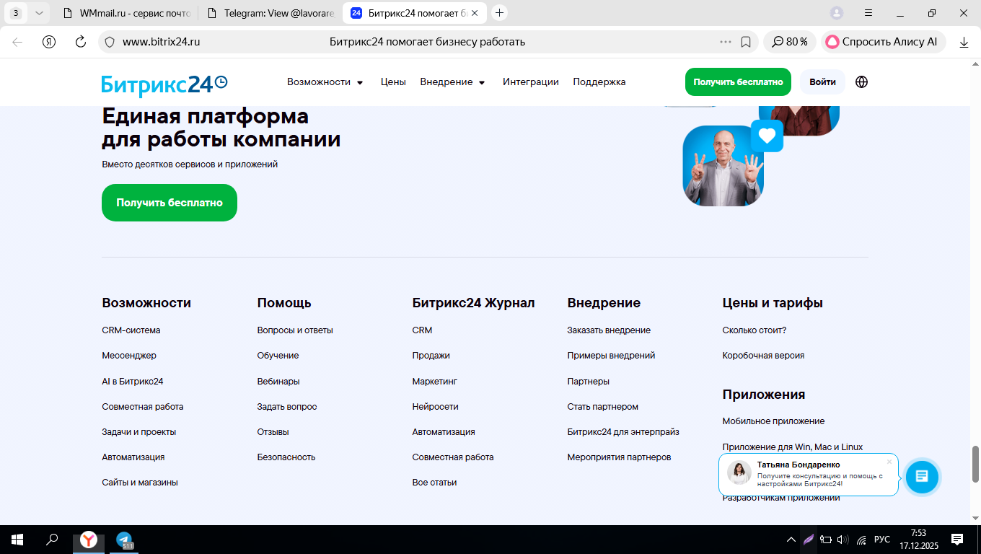Reload the page with the refresh icon
Viewport: 981px width, 554px height.
point(81,42)
